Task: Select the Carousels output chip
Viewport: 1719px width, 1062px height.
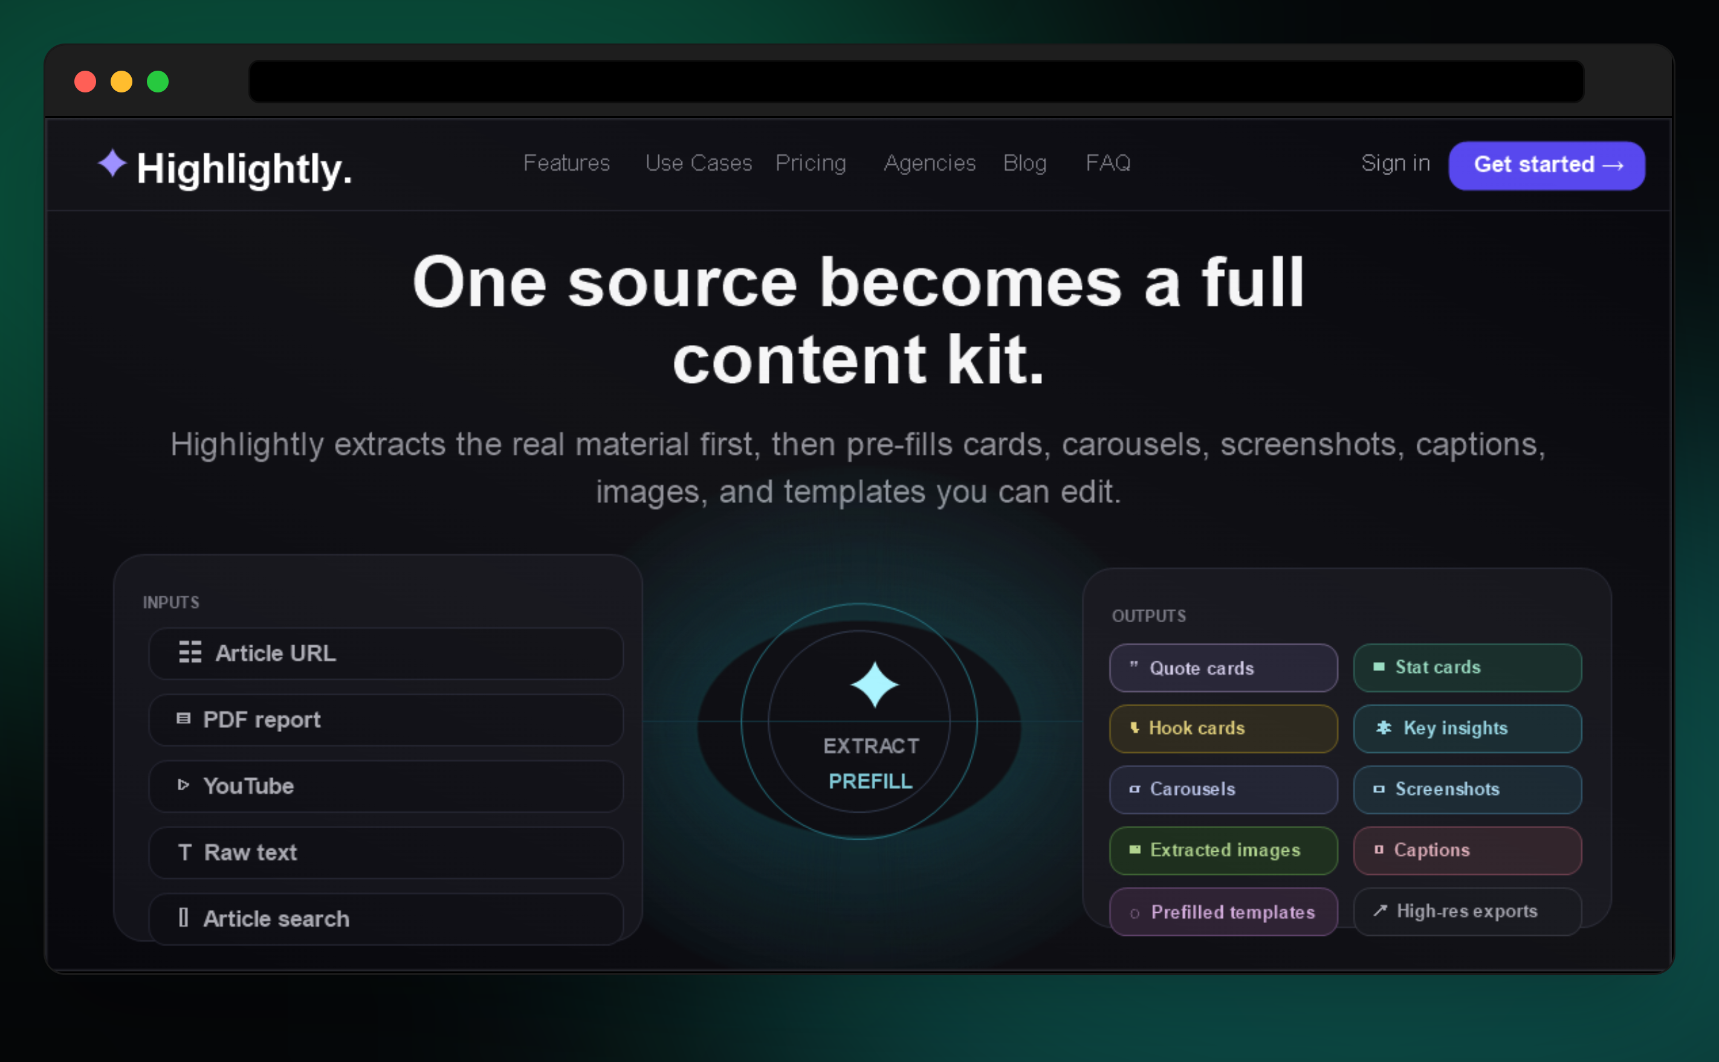Action: point(1223,790)
